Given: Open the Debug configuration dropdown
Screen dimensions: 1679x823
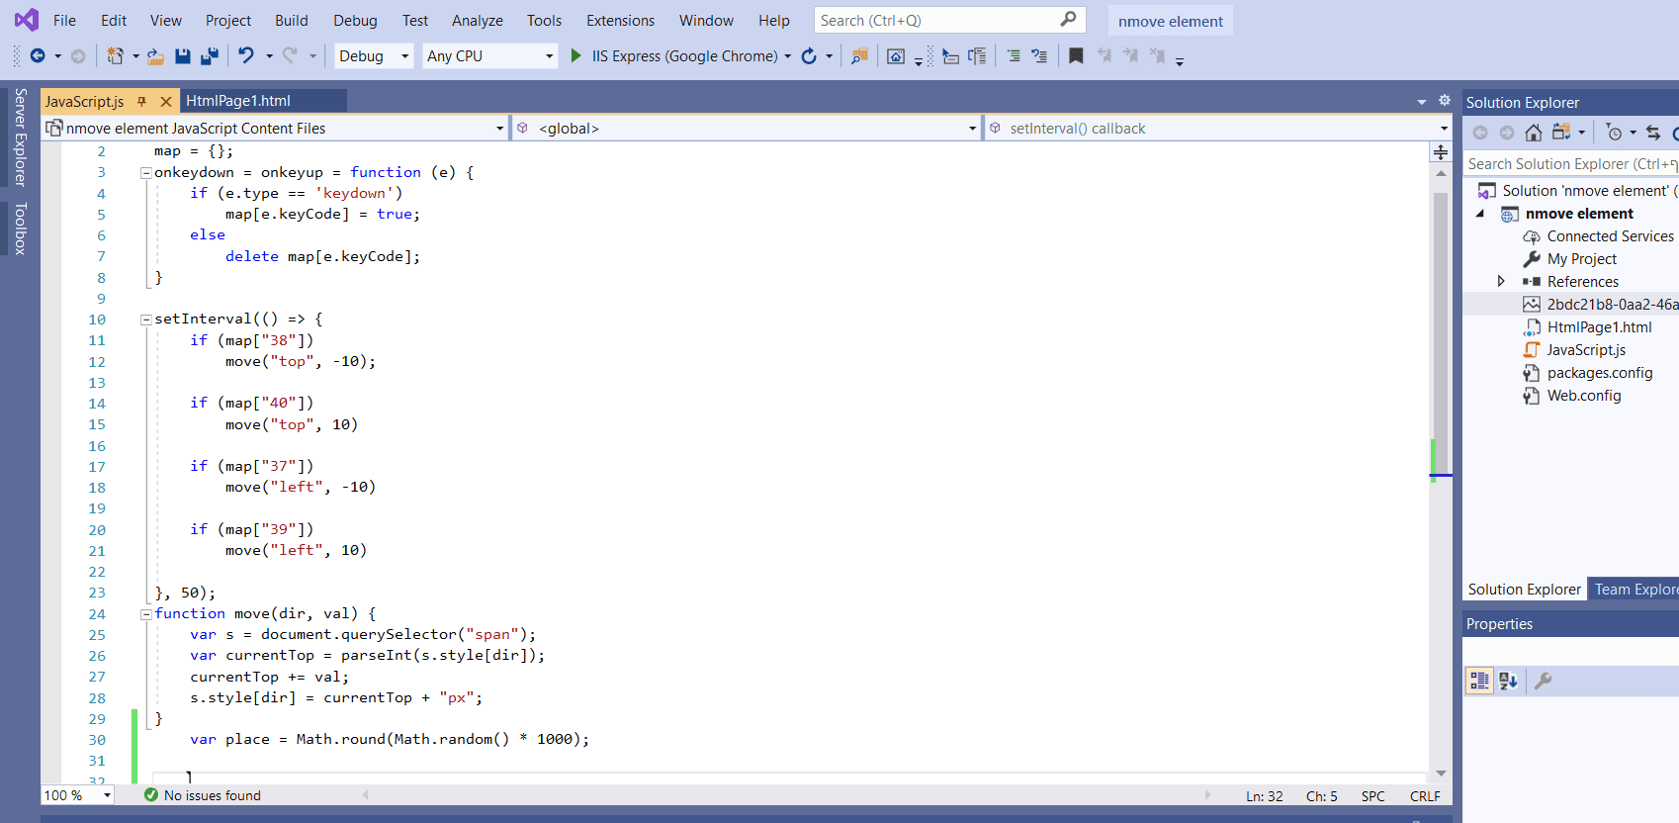Looking at the screenshot, I should [x=375, y=56].
